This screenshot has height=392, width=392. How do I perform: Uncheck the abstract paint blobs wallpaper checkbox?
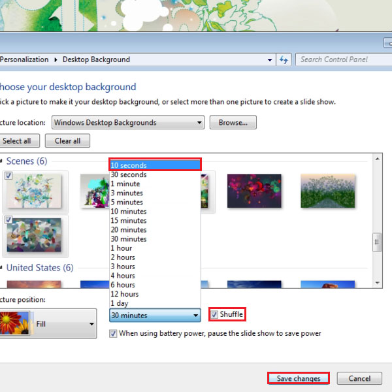[x=8, y=220]
